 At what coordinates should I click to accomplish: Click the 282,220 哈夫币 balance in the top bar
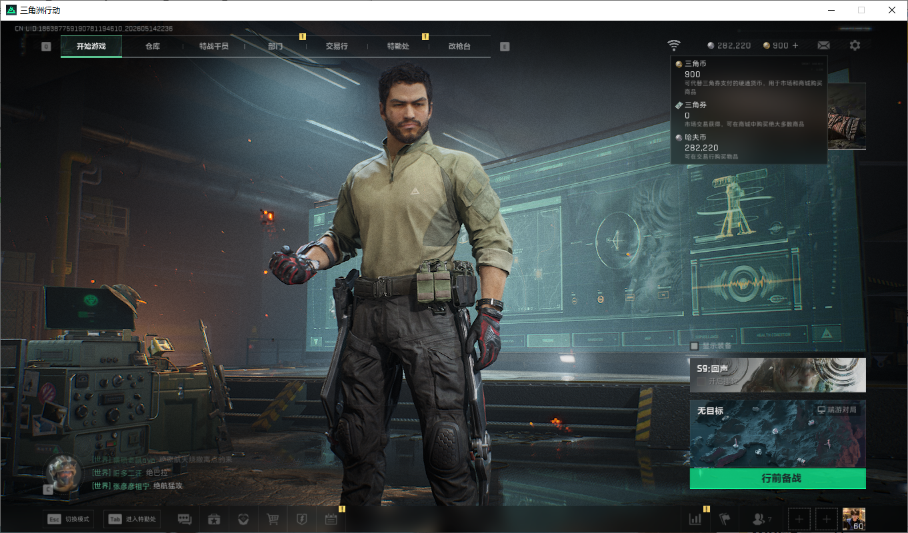[x=729, y=45]
